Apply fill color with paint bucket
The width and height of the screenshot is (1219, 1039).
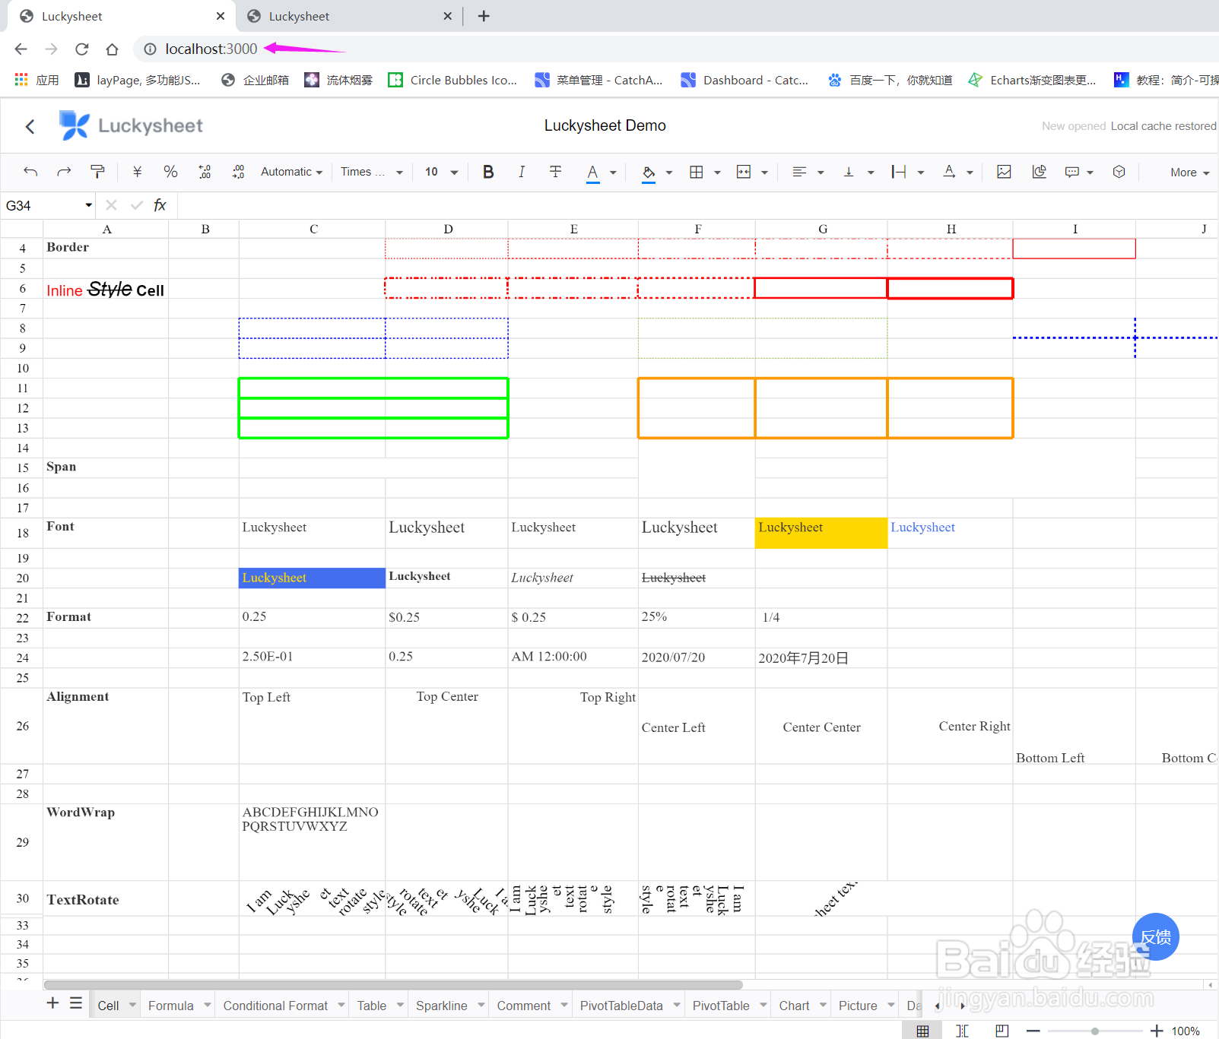[x=649, y=173]
